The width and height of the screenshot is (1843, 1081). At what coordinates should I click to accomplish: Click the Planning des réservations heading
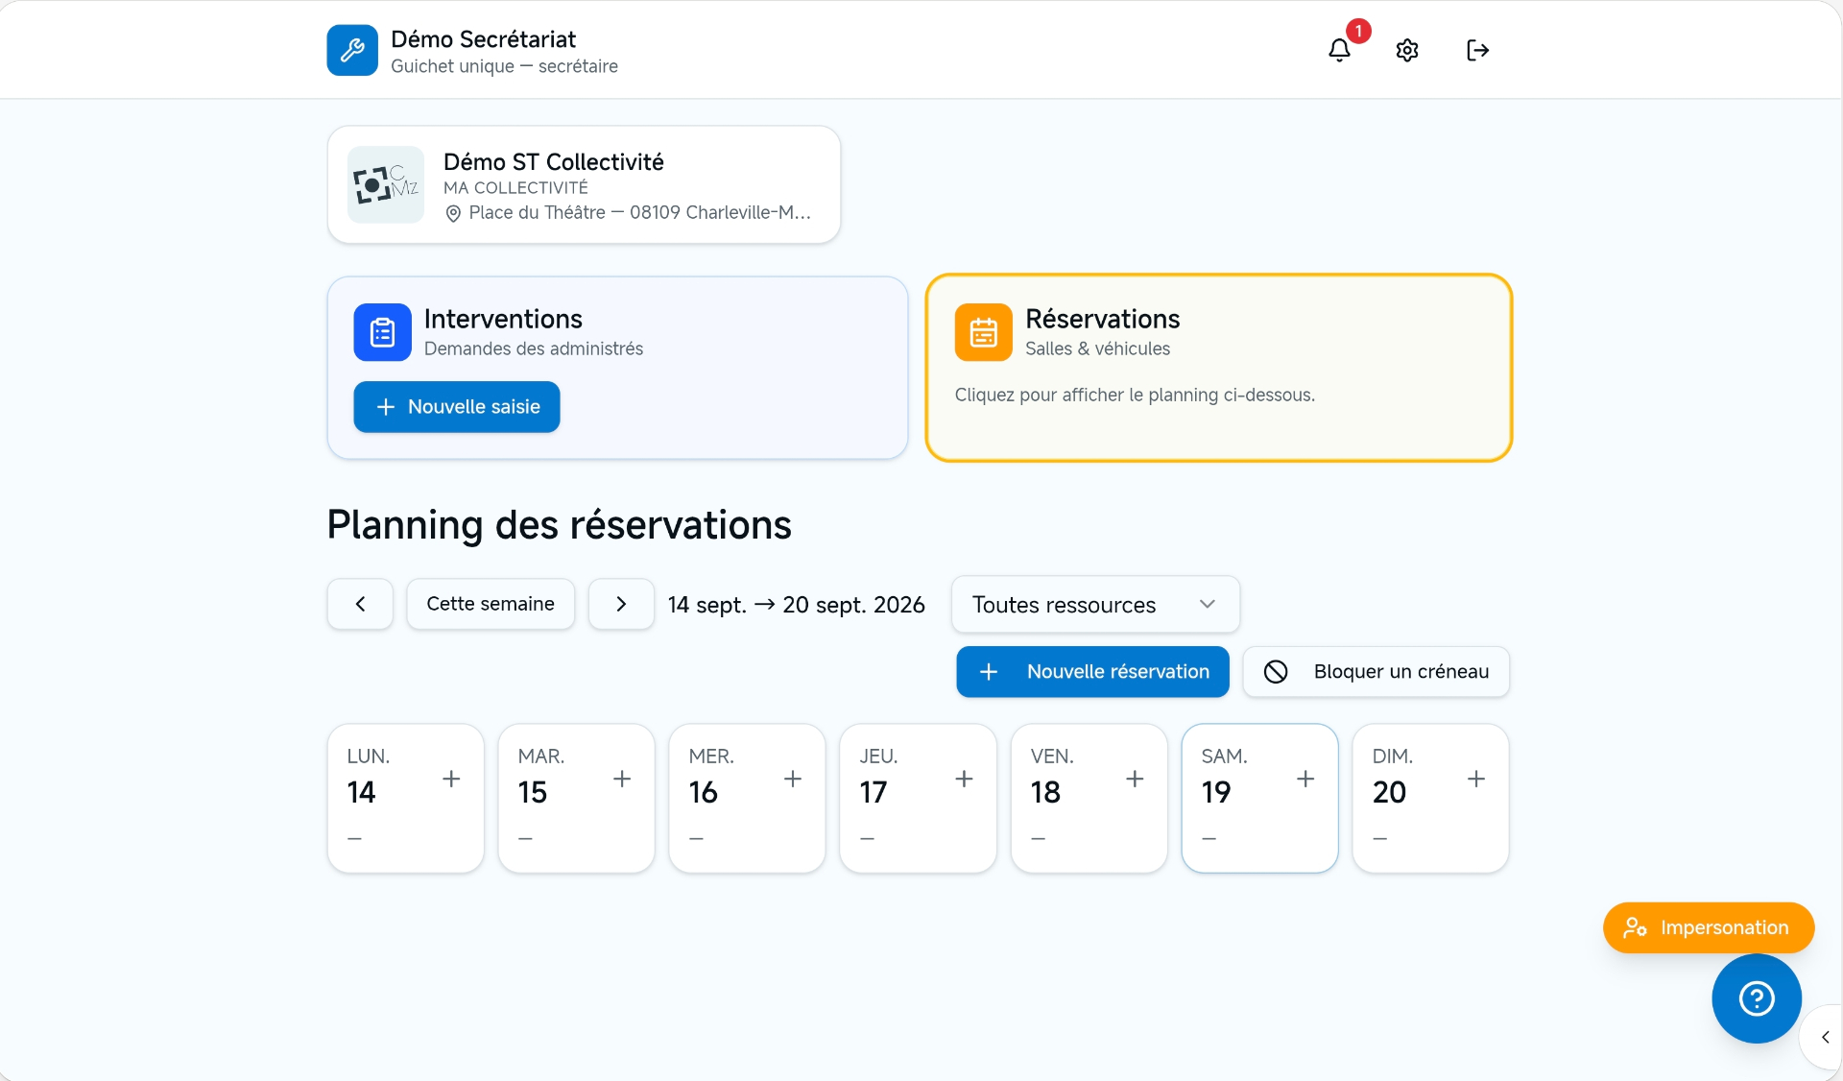coord(560,525)
